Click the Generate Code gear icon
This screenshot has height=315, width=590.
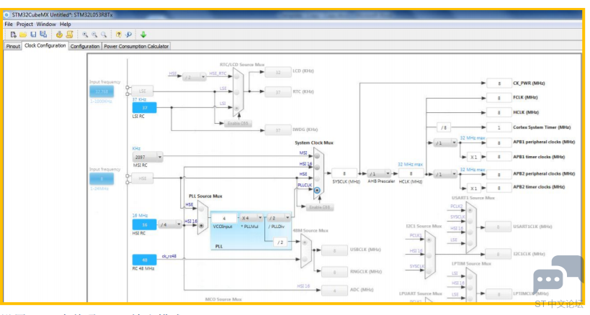click(59, 35)
